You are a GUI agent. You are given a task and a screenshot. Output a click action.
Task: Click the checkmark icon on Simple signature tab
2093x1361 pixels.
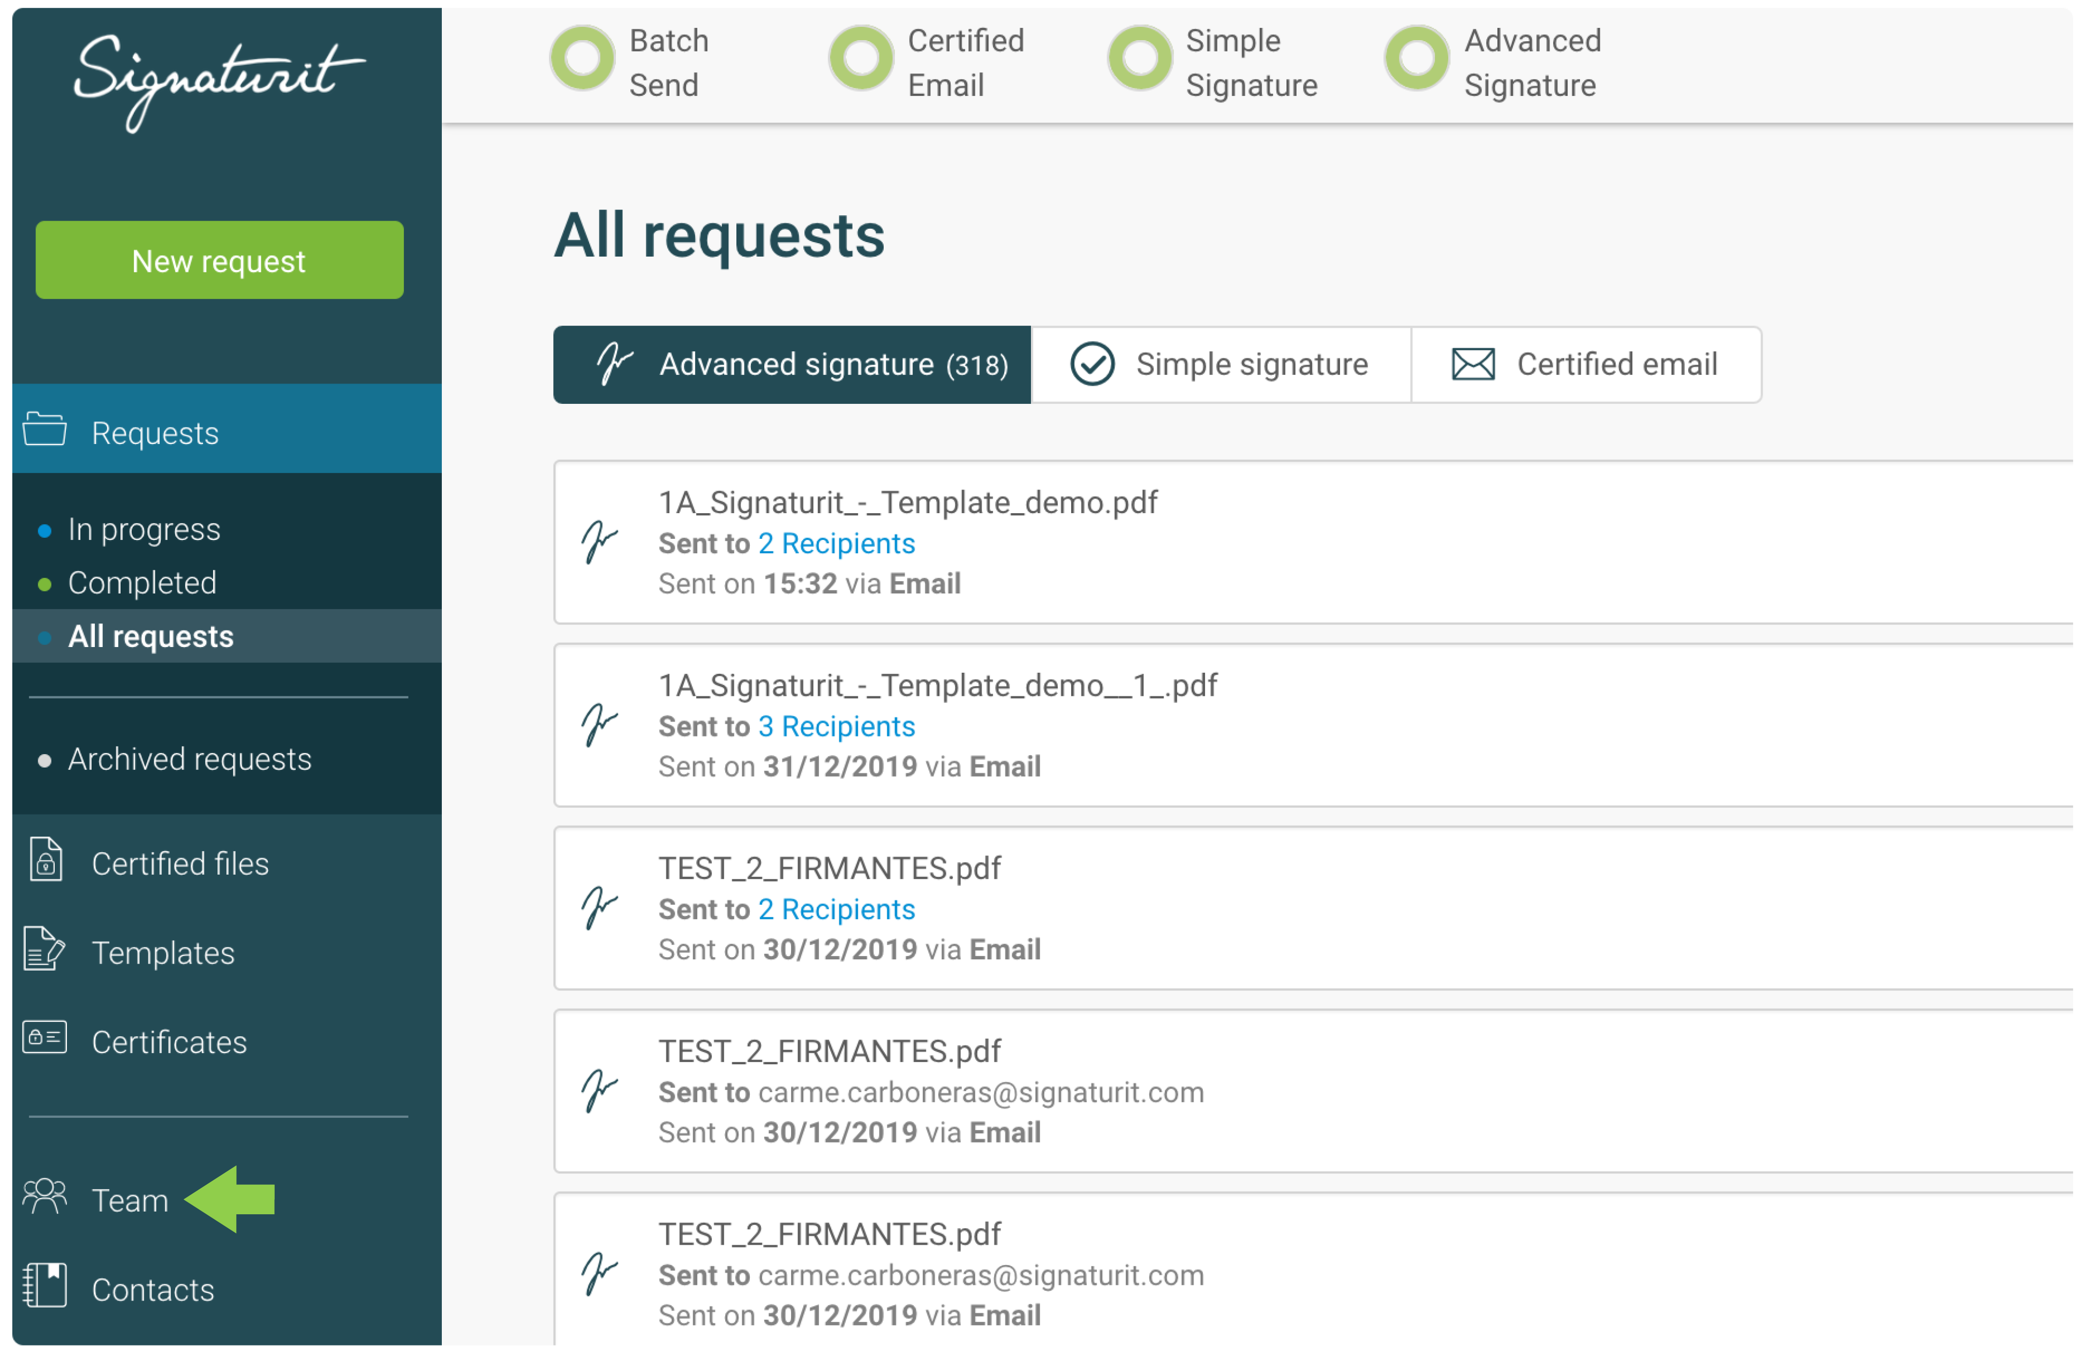1093,365
